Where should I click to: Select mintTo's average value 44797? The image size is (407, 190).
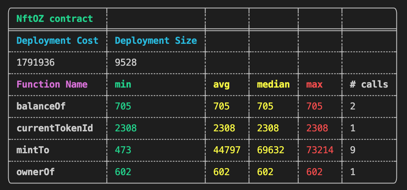(227, 150)
